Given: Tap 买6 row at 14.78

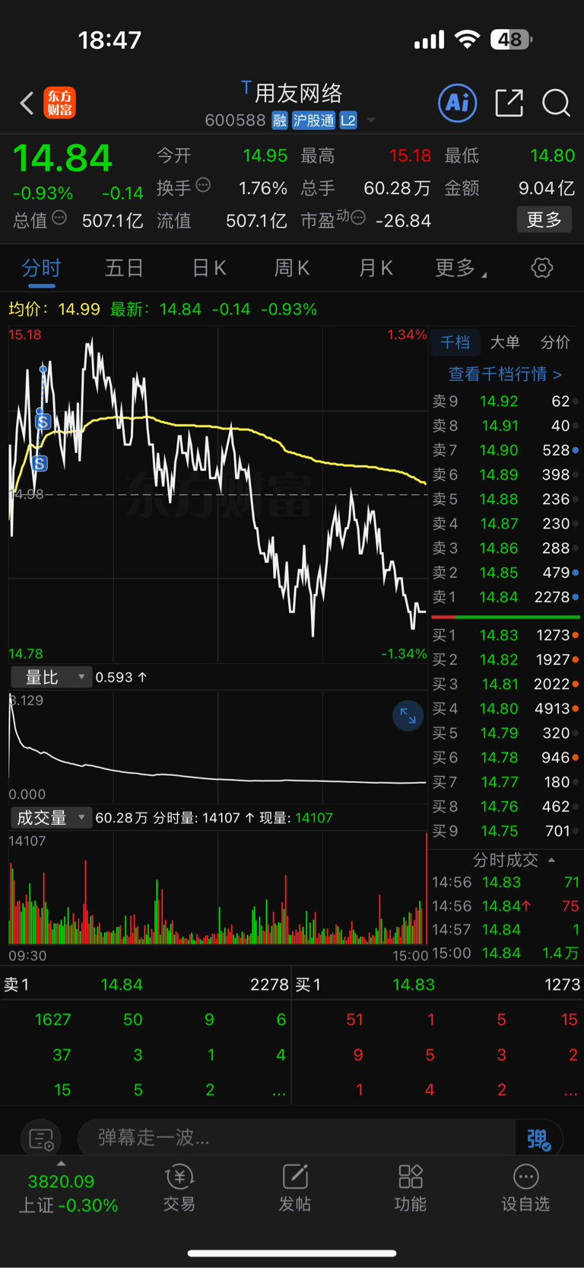Looking at the screenshot, I should (506, 758).
